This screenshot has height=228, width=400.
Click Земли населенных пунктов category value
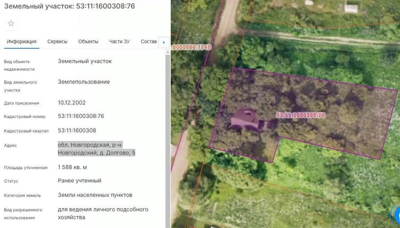(95, 195)
